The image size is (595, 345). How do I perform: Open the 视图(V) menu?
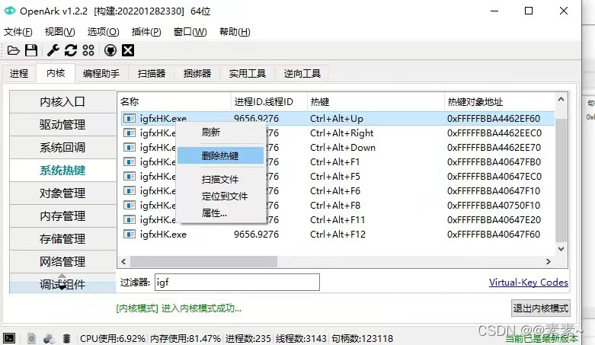point(59,32)
